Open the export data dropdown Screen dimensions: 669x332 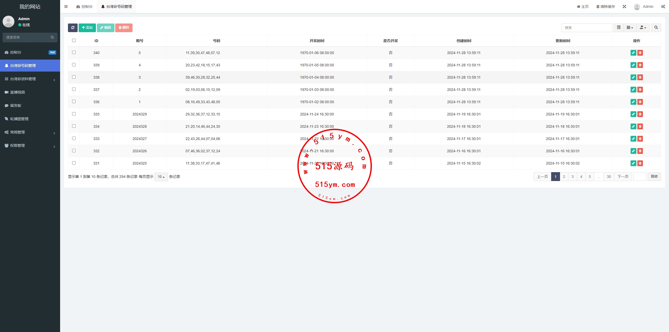tap(643, 28)
